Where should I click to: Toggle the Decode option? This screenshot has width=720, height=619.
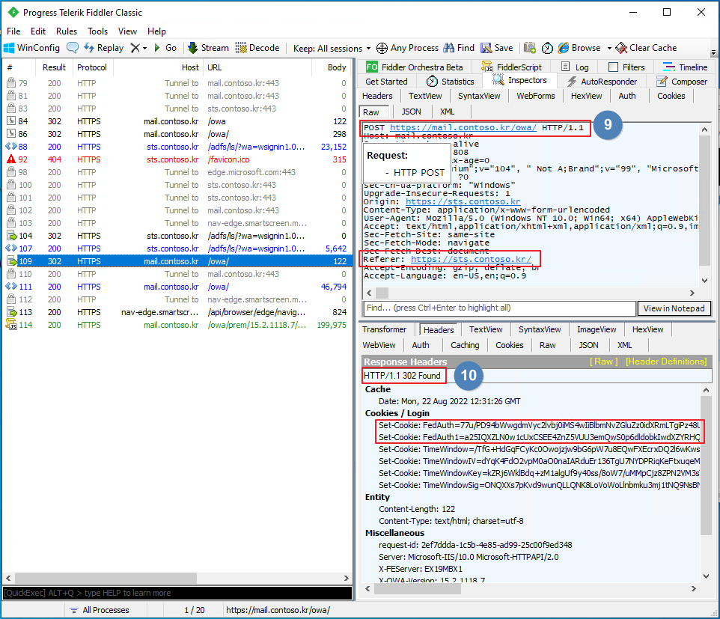click(257, 48)
